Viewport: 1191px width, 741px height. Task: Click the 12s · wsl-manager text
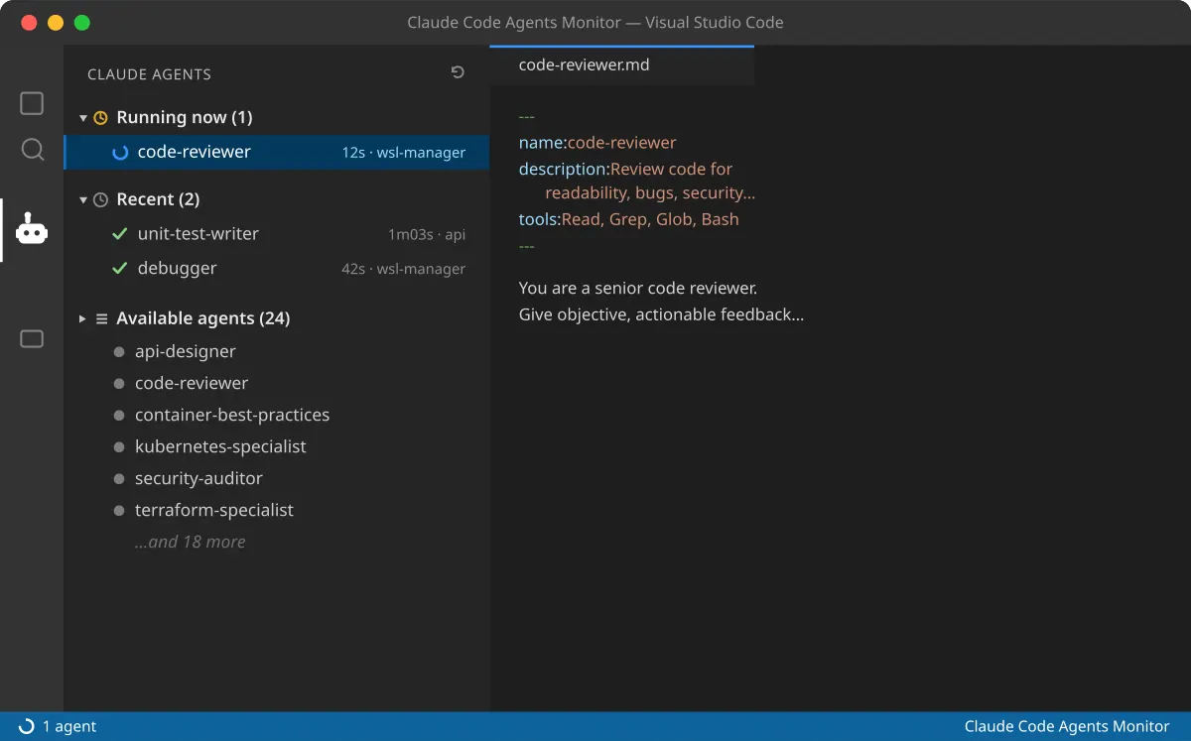click(x=404, y=153)
